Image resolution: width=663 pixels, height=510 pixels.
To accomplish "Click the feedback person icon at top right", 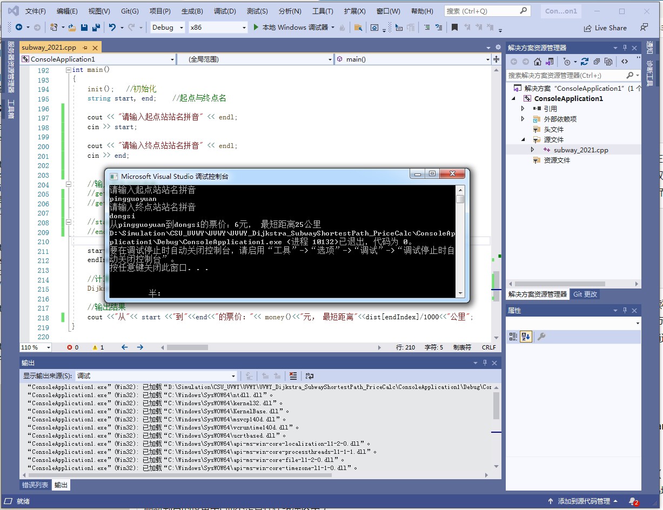I will coord(644,27).
